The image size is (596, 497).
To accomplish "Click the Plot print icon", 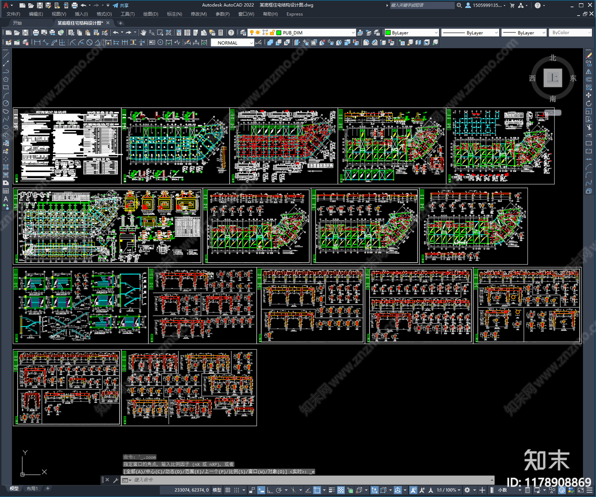I will pyautogui.click(x=36, y=33).
